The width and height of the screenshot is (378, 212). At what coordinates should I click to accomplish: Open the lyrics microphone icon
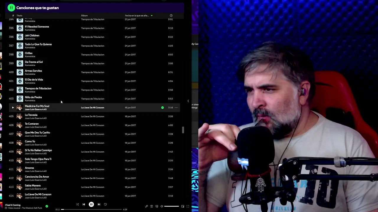[146, 206]
